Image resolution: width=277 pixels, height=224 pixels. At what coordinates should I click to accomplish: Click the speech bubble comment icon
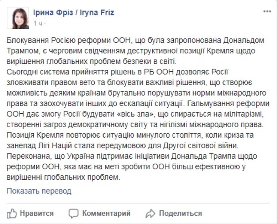[x=74, y=213]
